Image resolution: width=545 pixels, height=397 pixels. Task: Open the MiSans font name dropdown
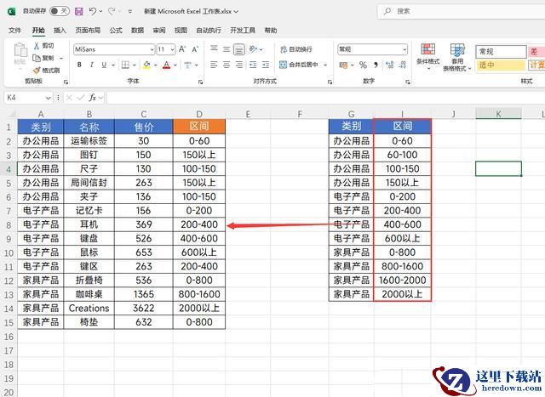pyautogui.click(x=152, y=49)
